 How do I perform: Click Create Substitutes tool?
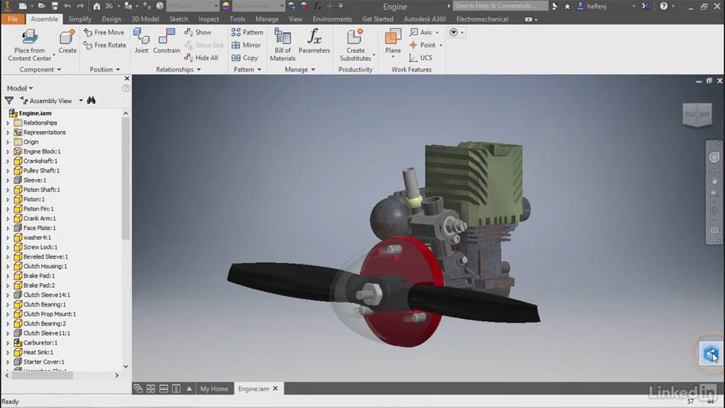[356, 45]
